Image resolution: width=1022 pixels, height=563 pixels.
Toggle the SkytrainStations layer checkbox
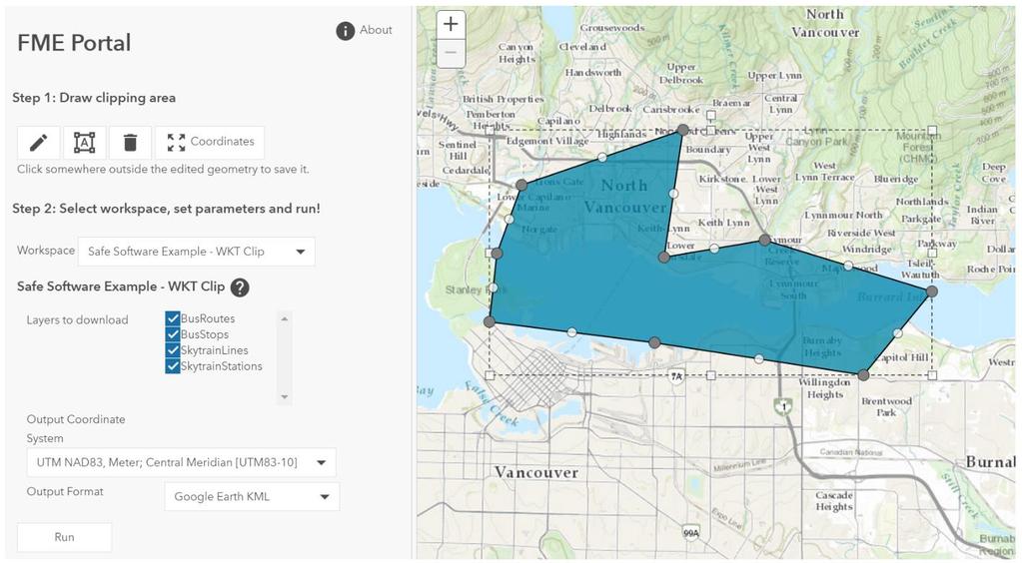pyautogui.click(x=173, y=366)
